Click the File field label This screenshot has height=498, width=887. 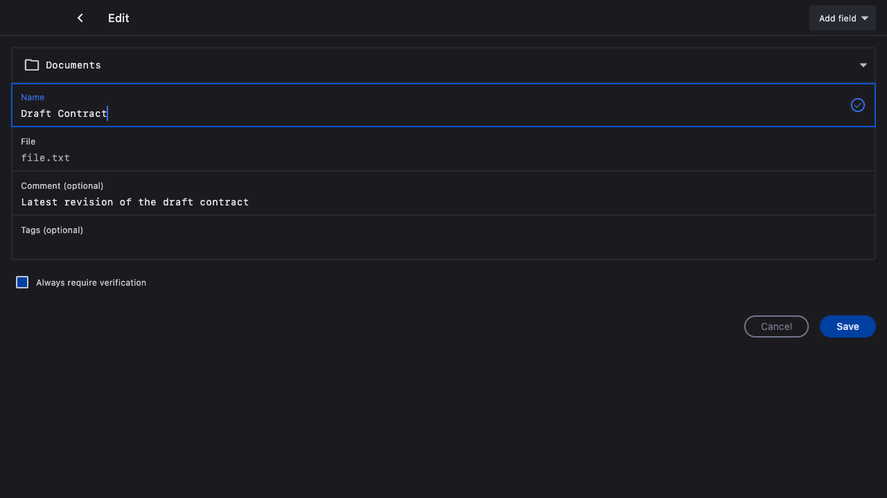coord(28,142)
